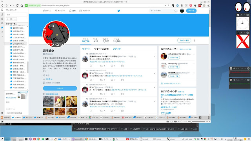The image size is (251, 141).
Task: Select the ysdk@lawkus bookmark row
Action: point(16,43)
